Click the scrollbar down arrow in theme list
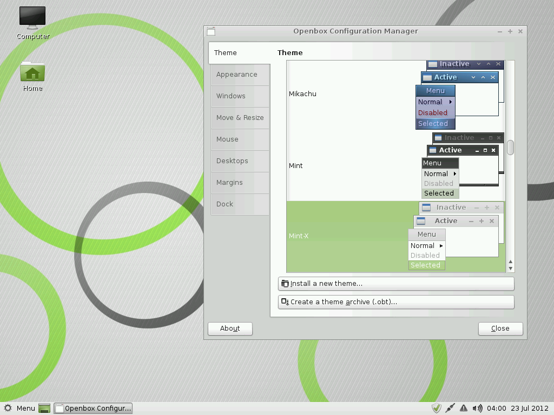Viewport: 554px width, 415px height. pos(511,268)
